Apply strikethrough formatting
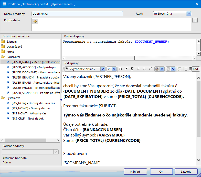This screenshot has width=201, height=177. point(138,69)
